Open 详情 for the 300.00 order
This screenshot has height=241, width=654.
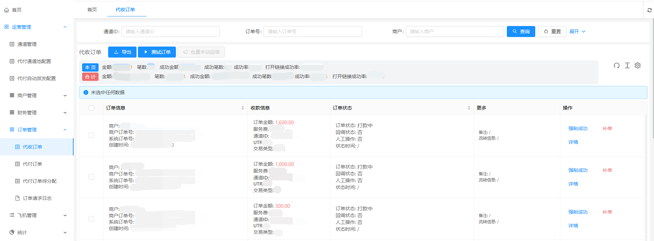pyautogui.click(x=573, y=226)
